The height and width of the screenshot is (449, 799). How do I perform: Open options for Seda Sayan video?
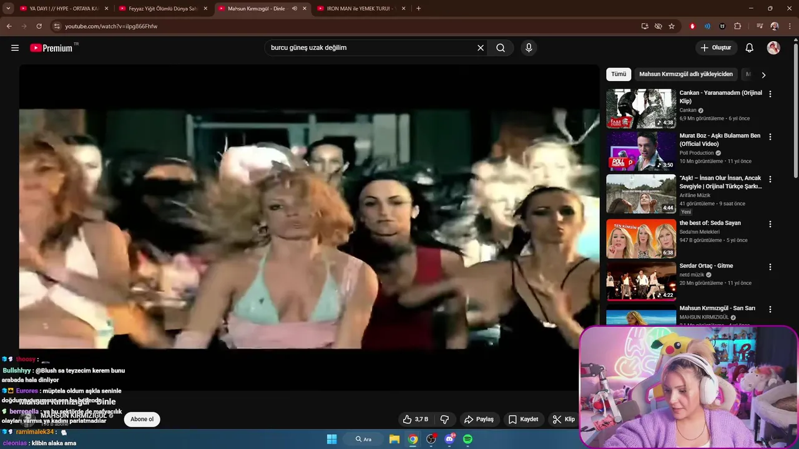pos(770,224)
